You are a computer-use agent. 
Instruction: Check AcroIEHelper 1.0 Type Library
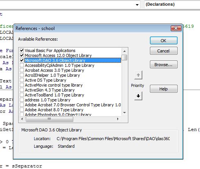(22, 75)
